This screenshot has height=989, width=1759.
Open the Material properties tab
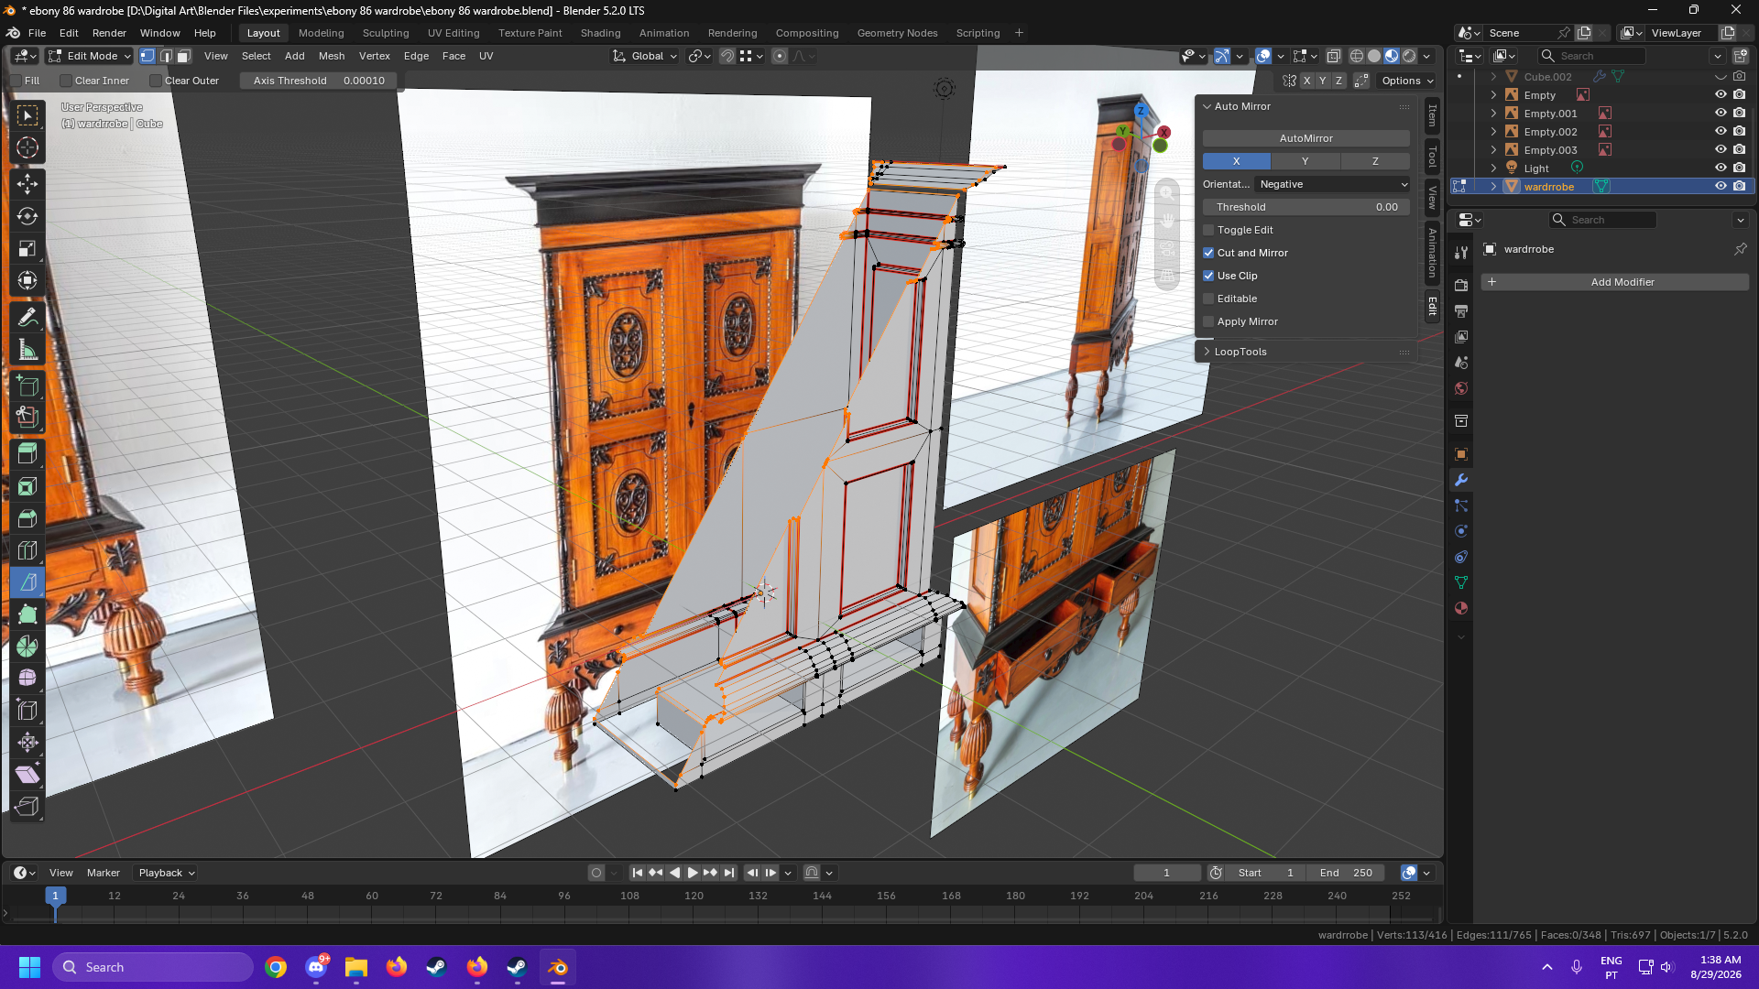pos(1461,608)
